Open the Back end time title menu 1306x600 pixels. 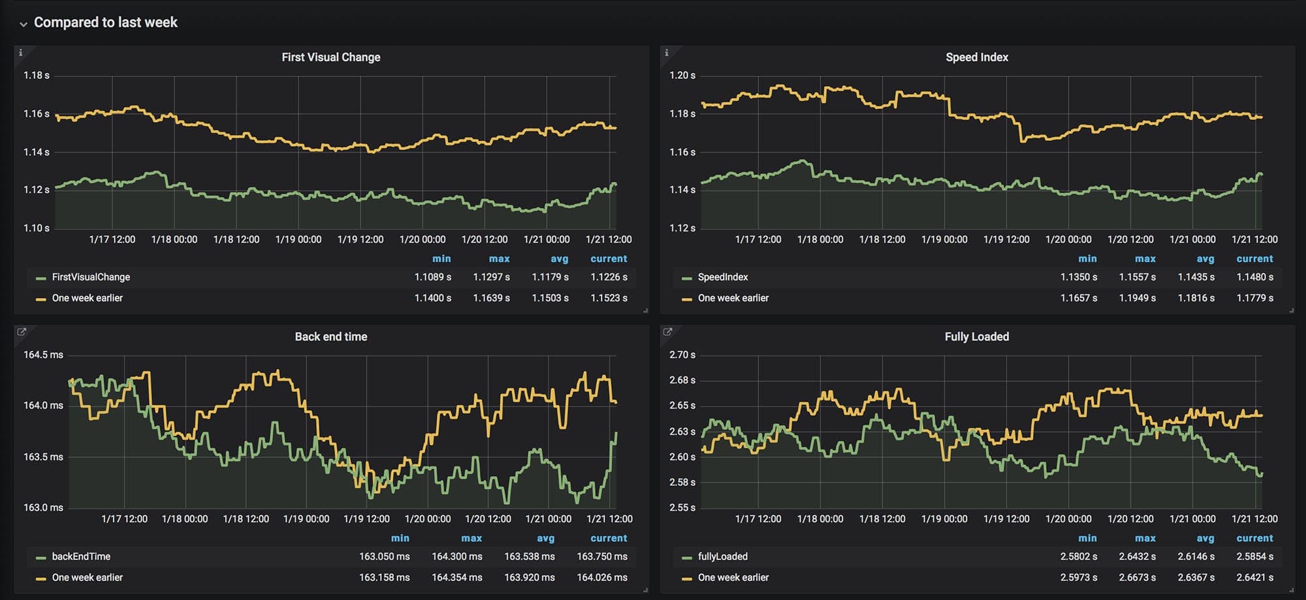tap(330, 337)
